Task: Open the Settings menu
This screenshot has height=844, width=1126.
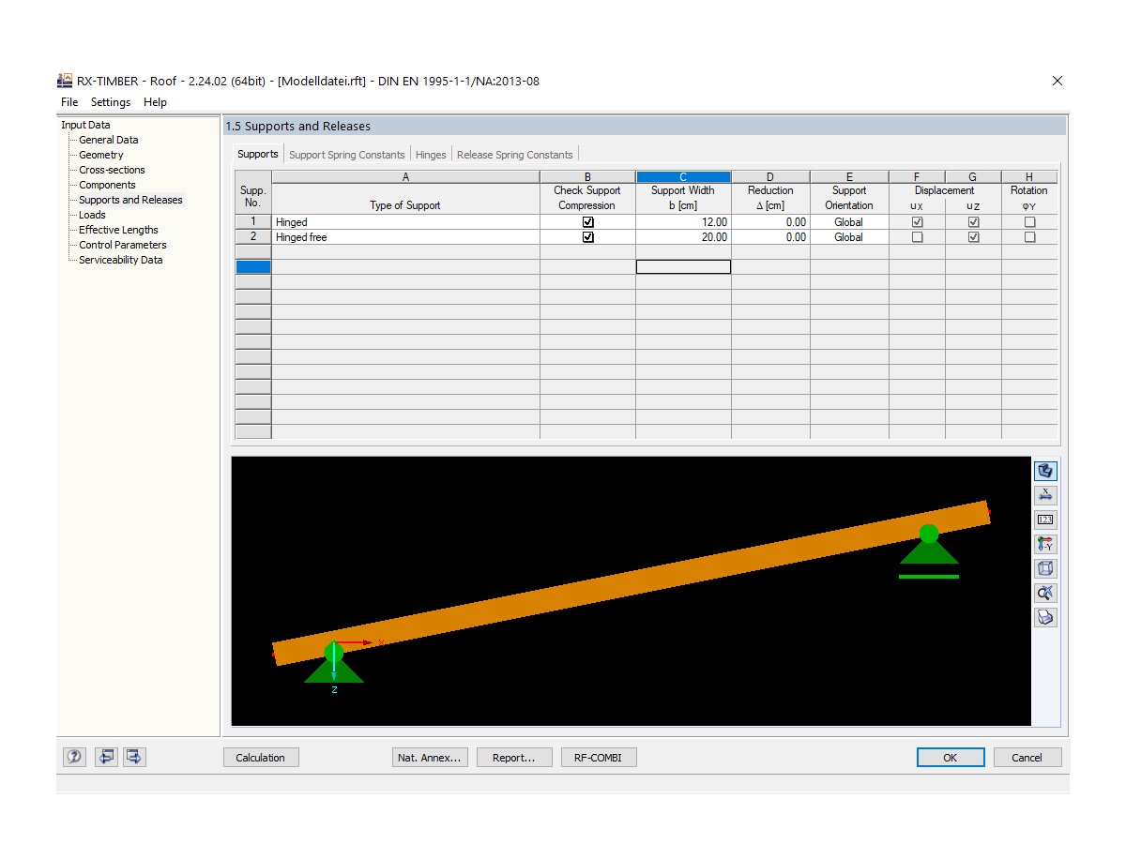Action: 111,102
